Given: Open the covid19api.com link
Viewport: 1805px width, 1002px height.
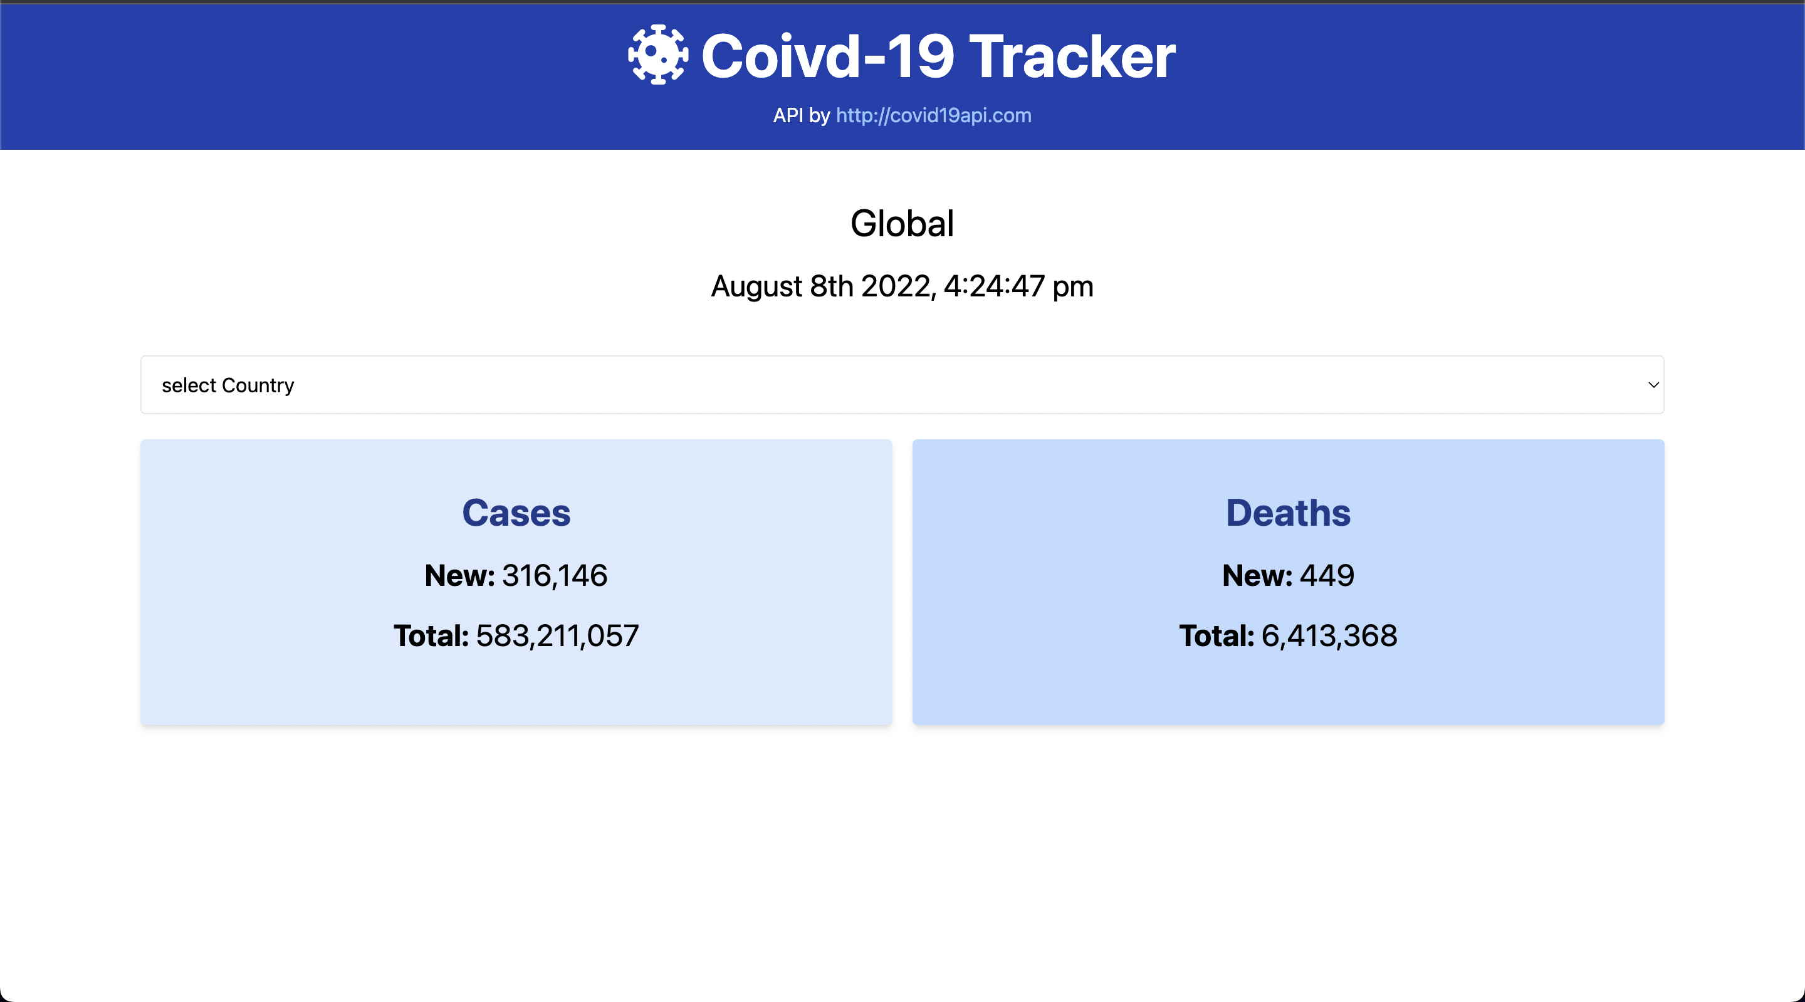Looking at the screenshot, I should click(x=933, y=115).
